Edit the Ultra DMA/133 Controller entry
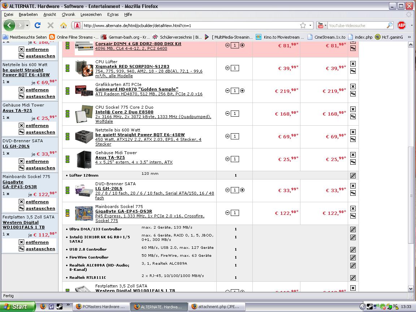This screenshot has width=416, height=312. tap(353, 230)
